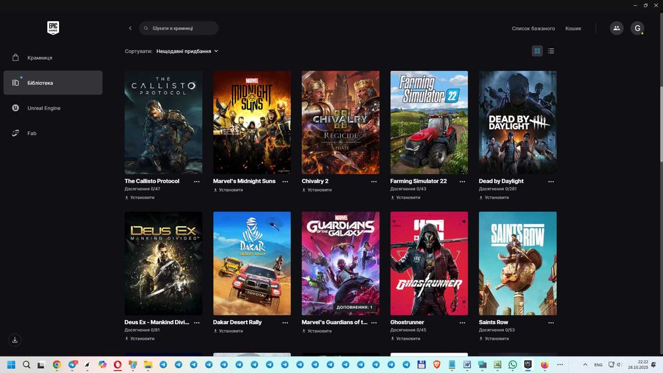
Task: Focus the store search field
Action: tap(179, 28)
